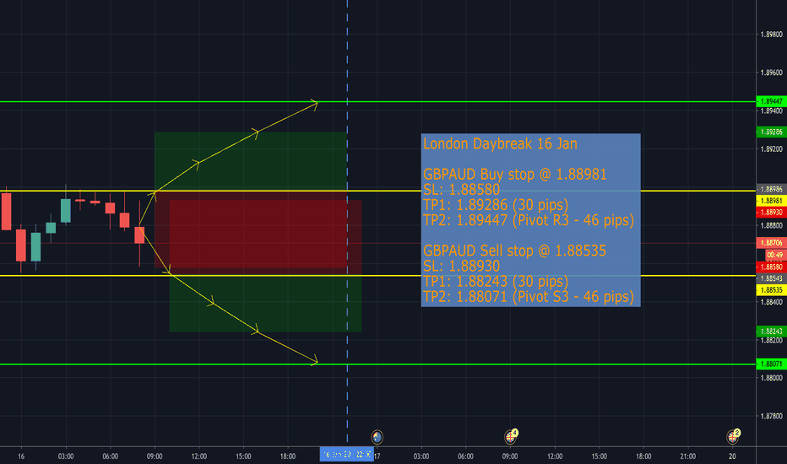Screen dimensions: 787x464
Task: Click the blue highlighted crosshair date label
Action: pyautogui.click(x=345, y=456)
